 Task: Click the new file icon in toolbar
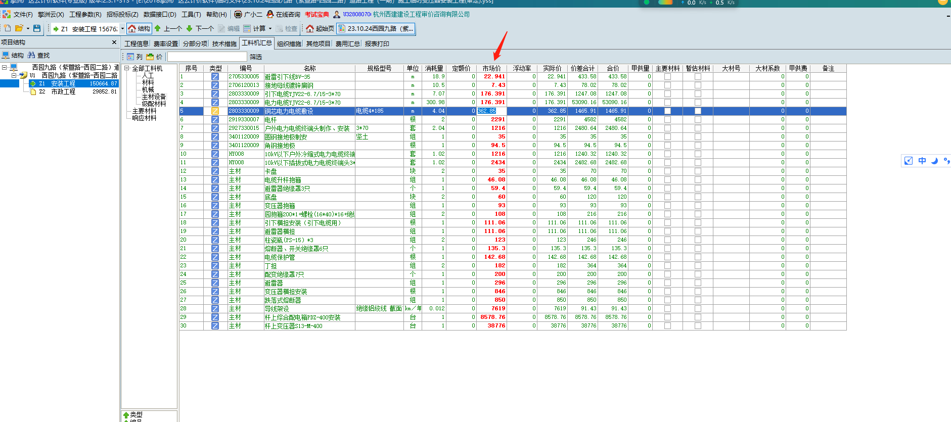(x=7, y=28)
